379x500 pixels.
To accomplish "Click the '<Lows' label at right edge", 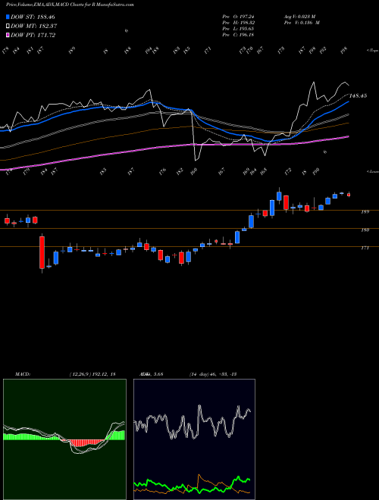I will (x=372, y=171).
